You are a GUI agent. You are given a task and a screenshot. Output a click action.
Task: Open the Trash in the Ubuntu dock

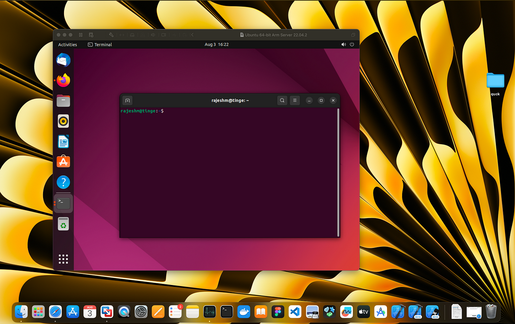coord(63,224)
